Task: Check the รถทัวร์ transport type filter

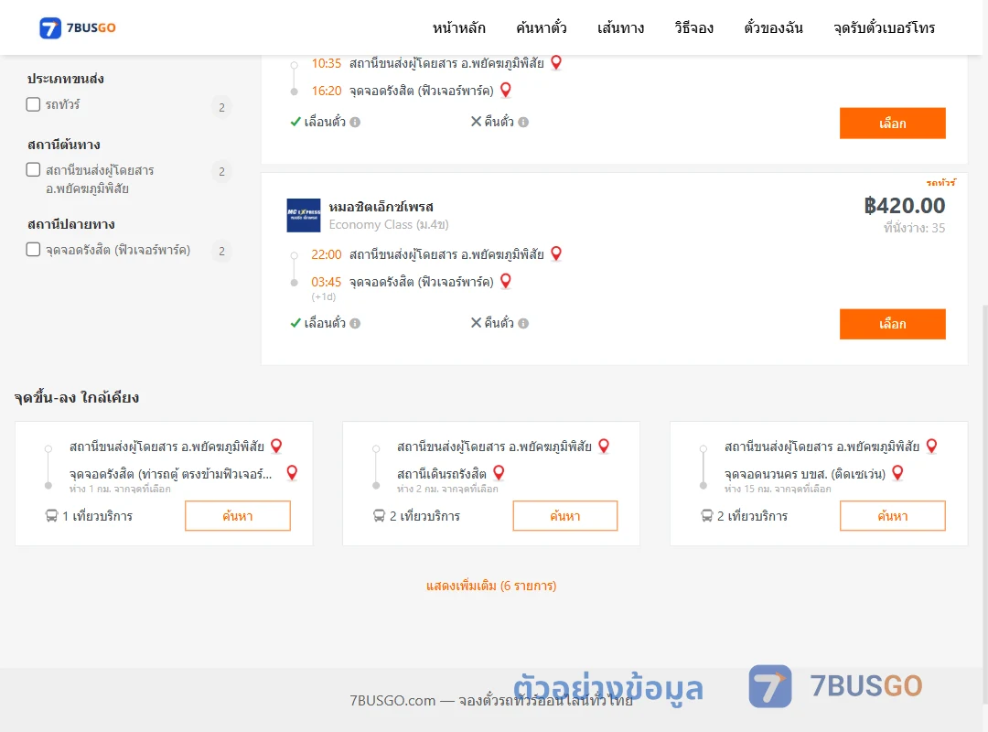Action: 34,104
